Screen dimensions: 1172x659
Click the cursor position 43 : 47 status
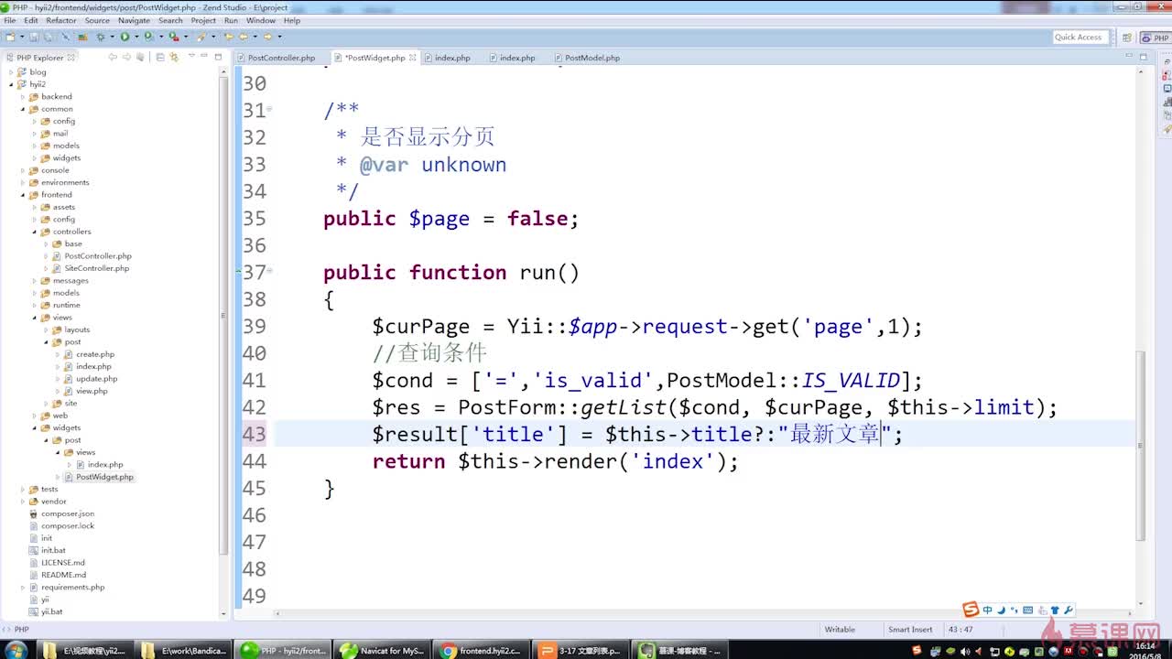point(960,630)
